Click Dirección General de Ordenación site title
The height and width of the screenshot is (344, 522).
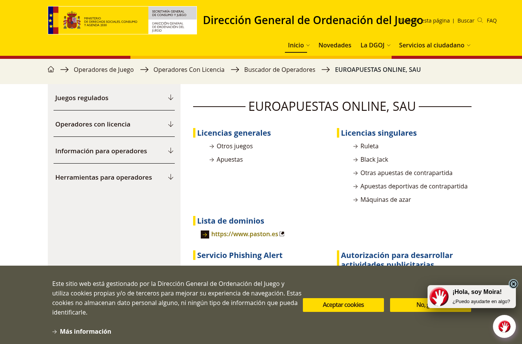click(313, 20)
